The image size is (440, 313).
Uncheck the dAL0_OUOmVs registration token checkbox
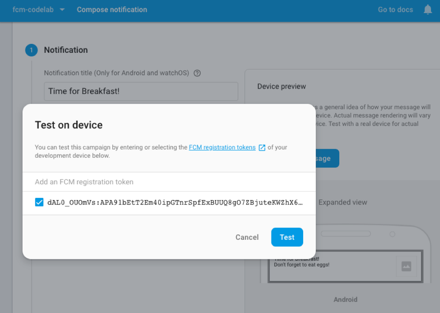pyautogui.click(x=39, y=202)
